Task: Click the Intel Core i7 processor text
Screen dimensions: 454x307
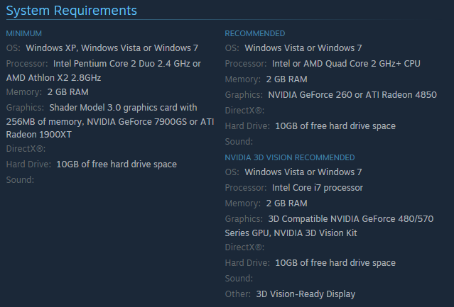Action: pyautogui.click(x=317, y=188)
